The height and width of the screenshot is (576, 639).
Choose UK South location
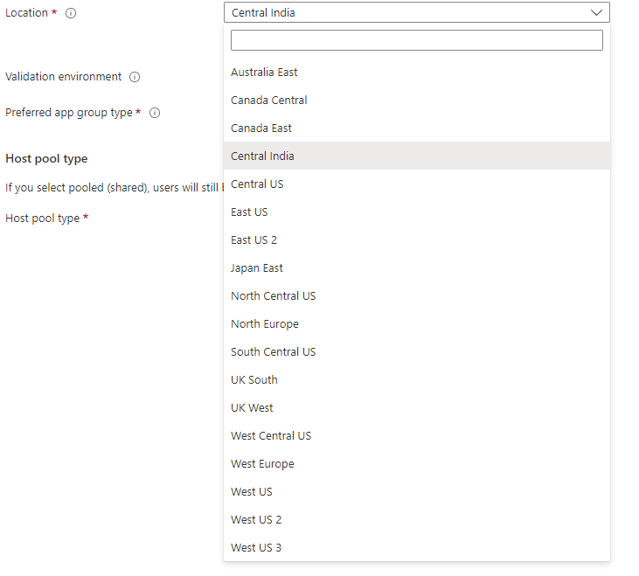point(254,380)
